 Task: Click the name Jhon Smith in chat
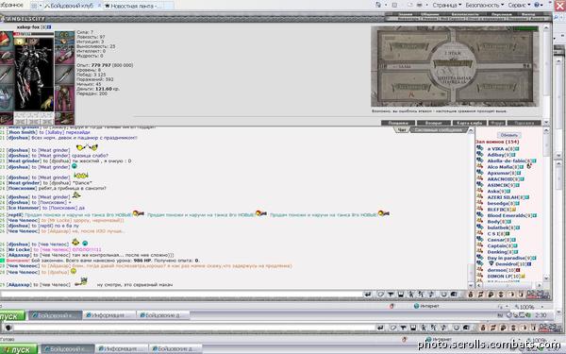(22, 132)
